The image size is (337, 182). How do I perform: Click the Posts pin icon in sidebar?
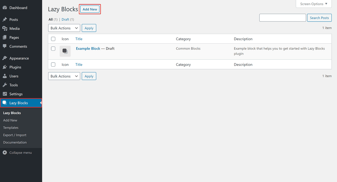pos(5,19)
